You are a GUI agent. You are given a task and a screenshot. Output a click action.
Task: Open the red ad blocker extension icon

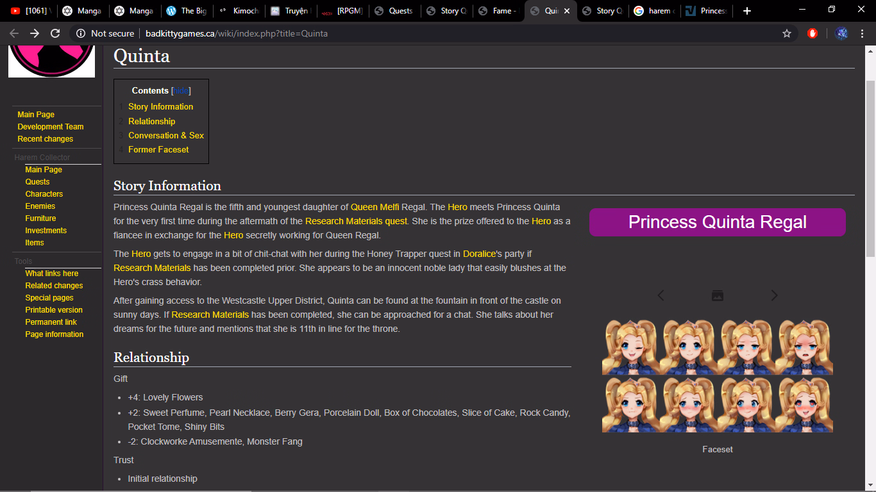pos(813,33)
